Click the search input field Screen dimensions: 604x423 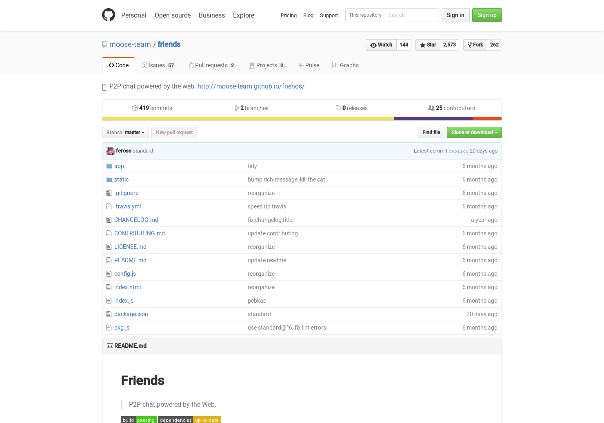click(412, 15)
